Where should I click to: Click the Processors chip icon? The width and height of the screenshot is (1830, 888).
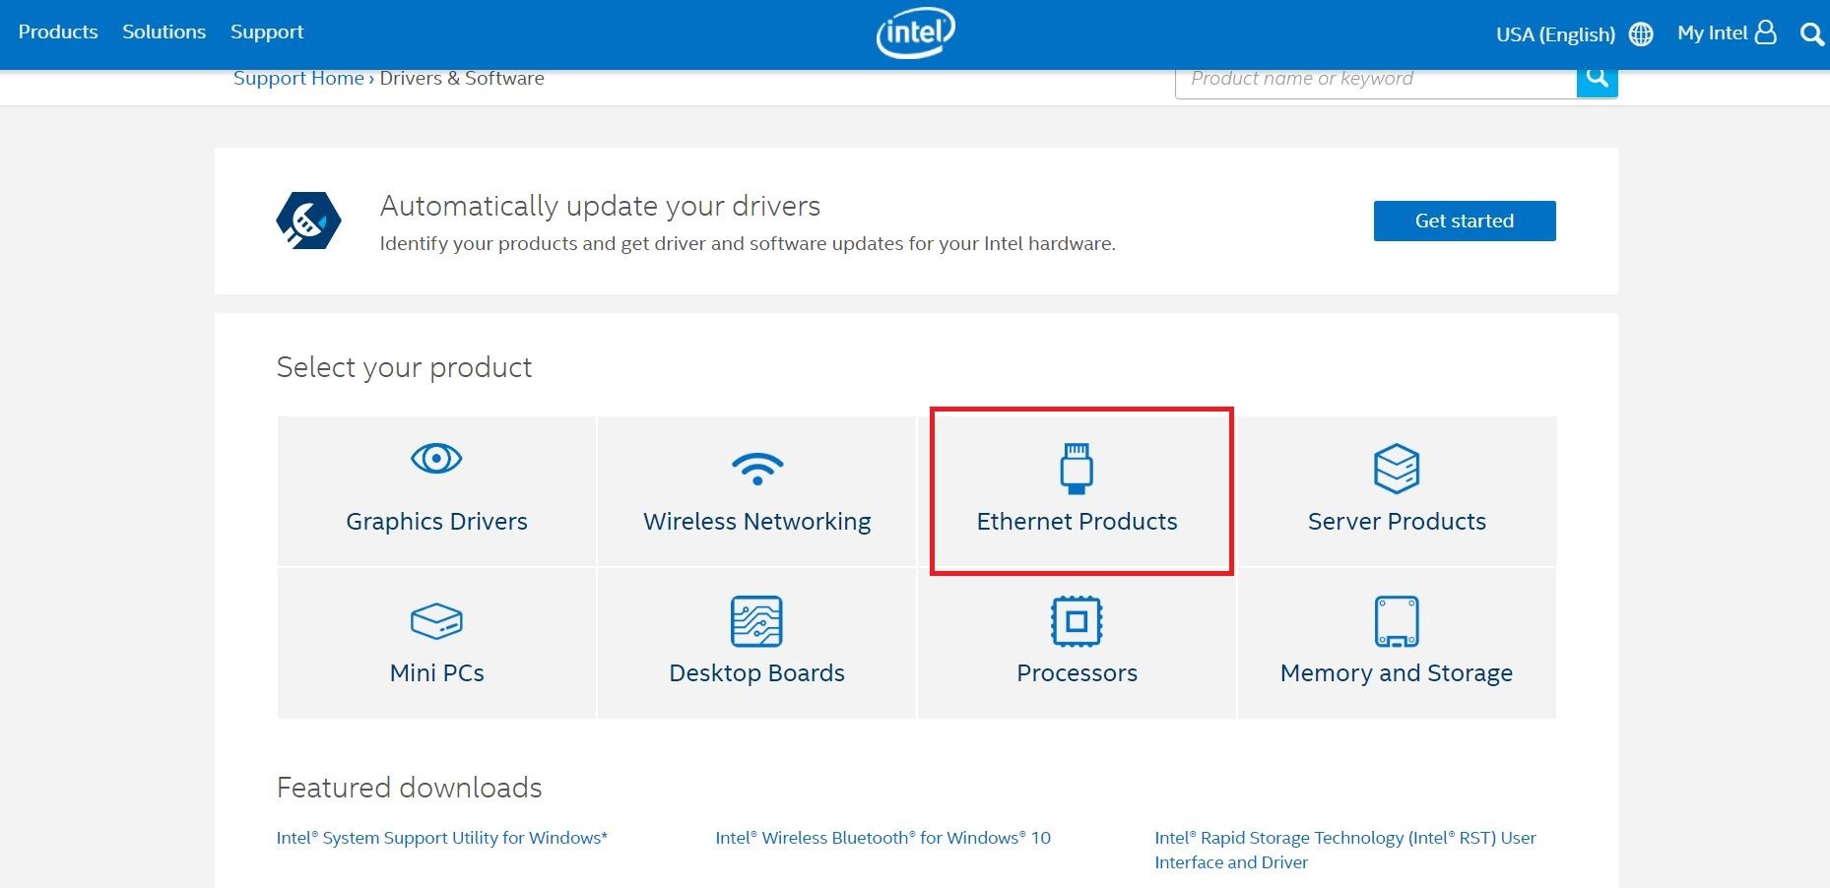1077,621
